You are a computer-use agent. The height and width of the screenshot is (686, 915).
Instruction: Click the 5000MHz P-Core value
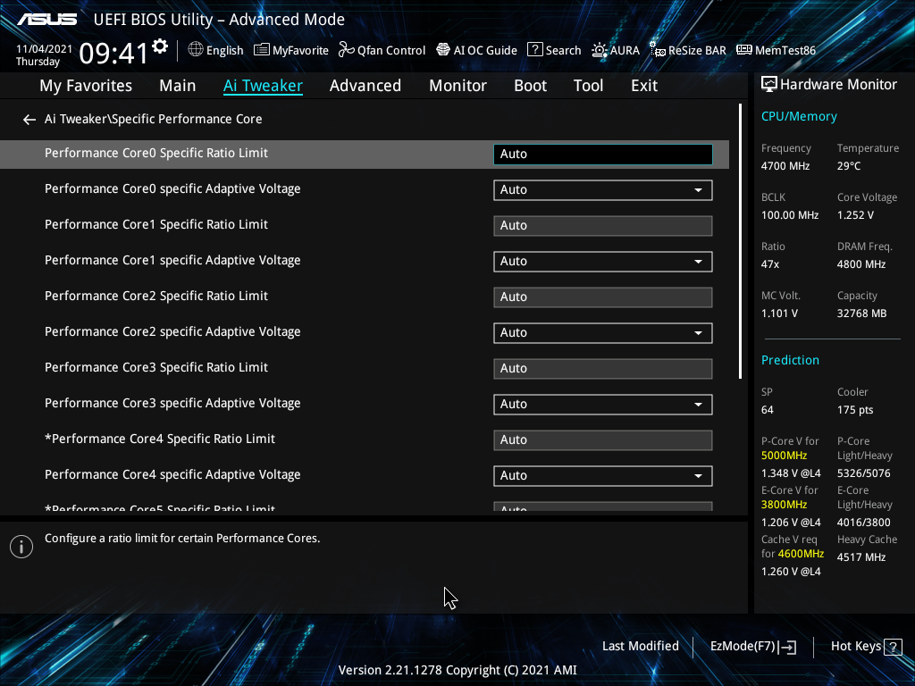pyautogui.click(x=784, y=456)
